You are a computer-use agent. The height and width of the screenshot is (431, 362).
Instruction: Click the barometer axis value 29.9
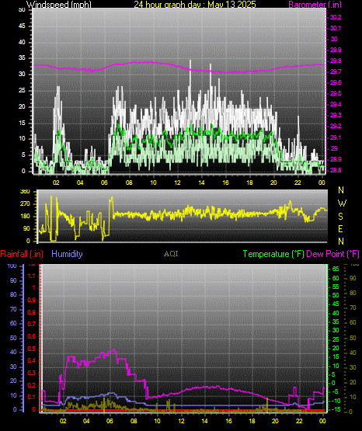pyautogui.click(x=336, y=50)
